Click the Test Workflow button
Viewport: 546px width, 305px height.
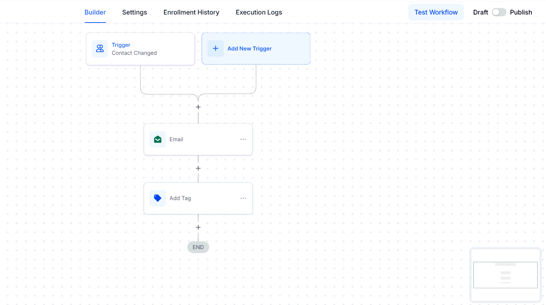pos(436,12)
